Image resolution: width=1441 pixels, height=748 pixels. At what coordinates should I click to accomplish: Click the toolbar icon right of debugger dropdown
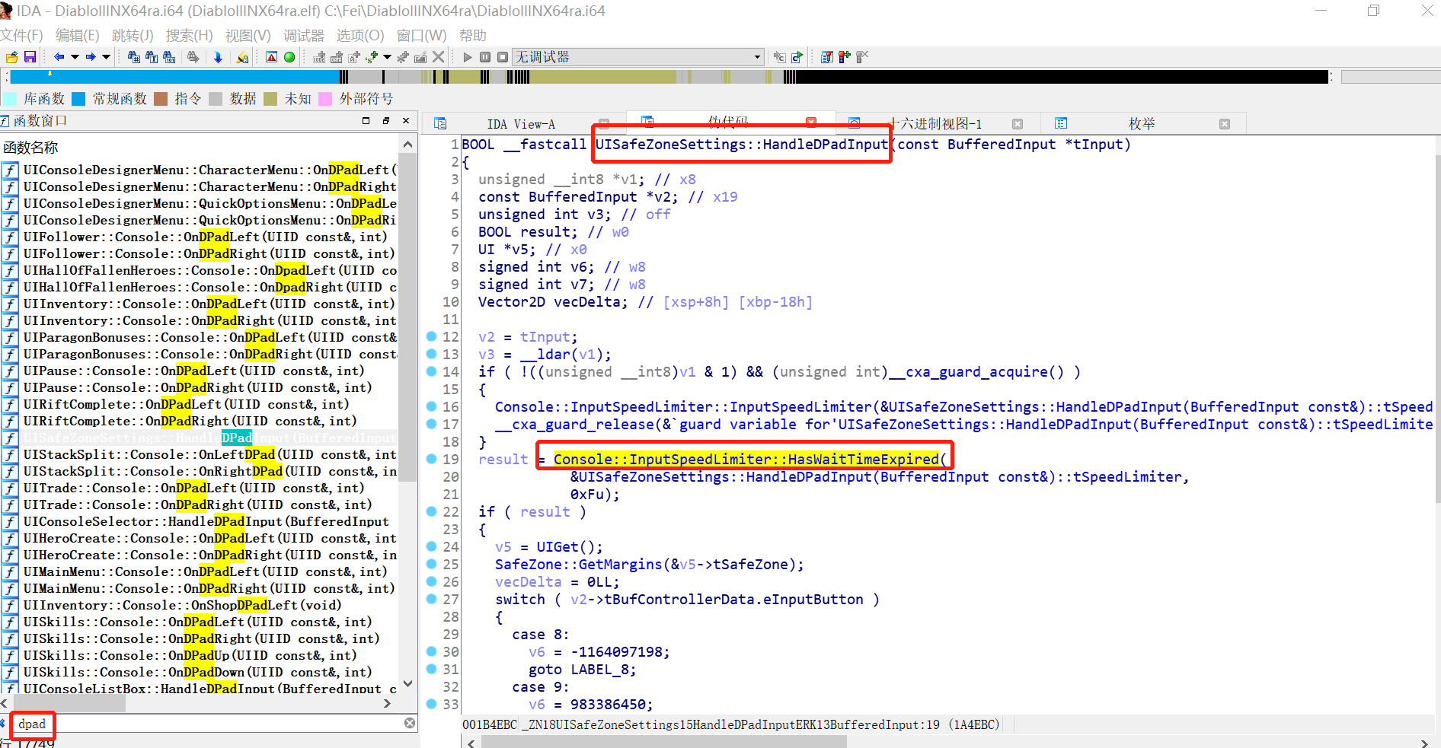[779, 57]
